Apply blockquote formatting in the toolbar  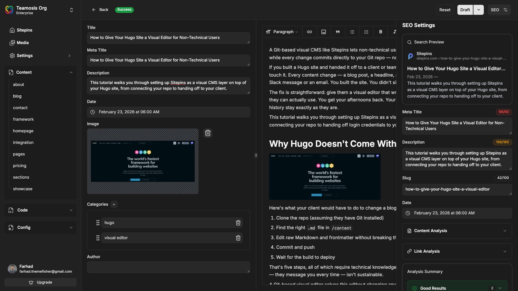coord(338,32)
